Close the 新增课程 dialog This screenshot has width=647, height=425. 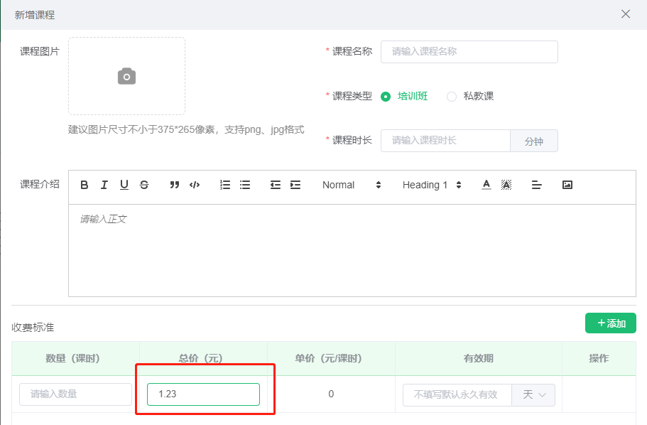[x=626, y=14]
